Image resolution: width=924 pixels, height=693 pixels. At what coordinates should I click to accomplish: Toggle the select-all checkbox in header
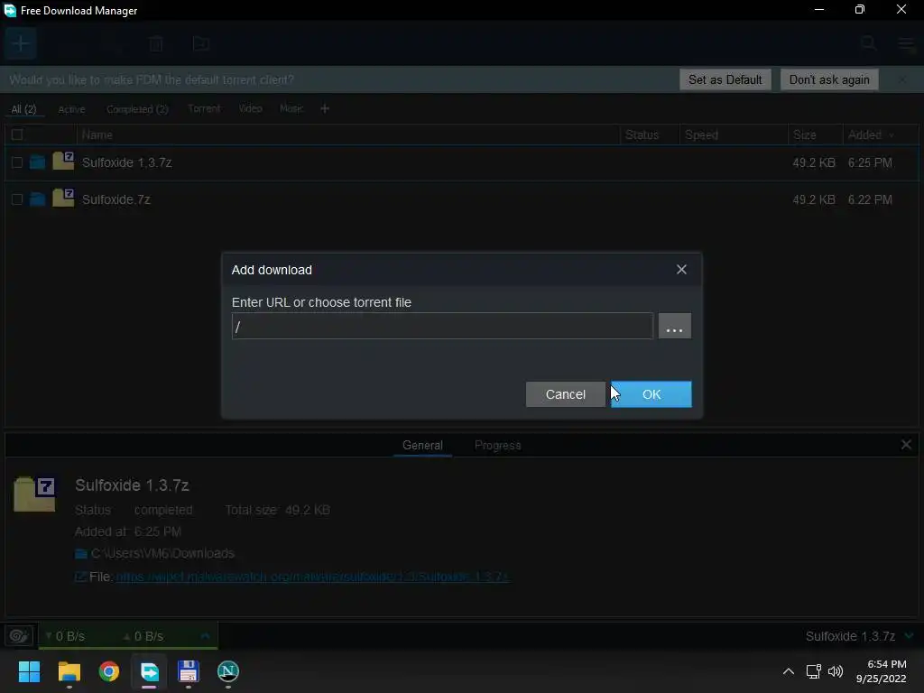[17, 134]
